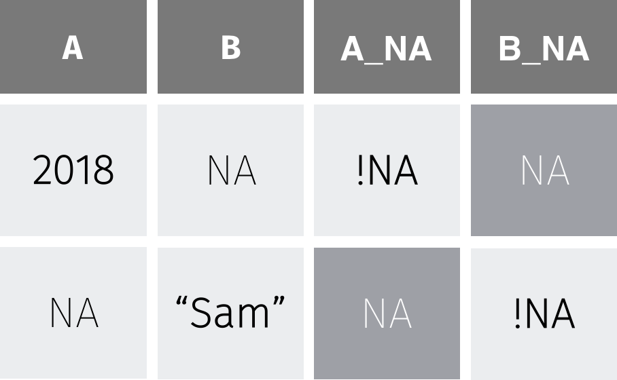Select the cell containing "Sam"
Viewport: 617px width, 380px height.
click(x=230, y=313)
